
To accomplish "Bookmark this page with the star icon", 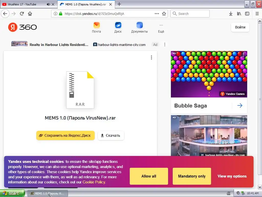I will point(164,14).
